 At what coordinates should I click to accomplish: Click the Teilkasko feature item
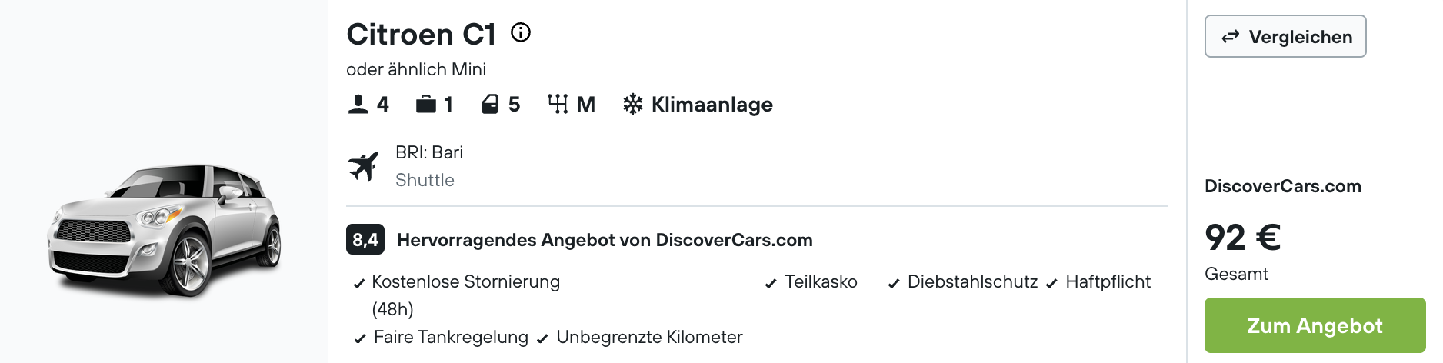pos(811,281)
